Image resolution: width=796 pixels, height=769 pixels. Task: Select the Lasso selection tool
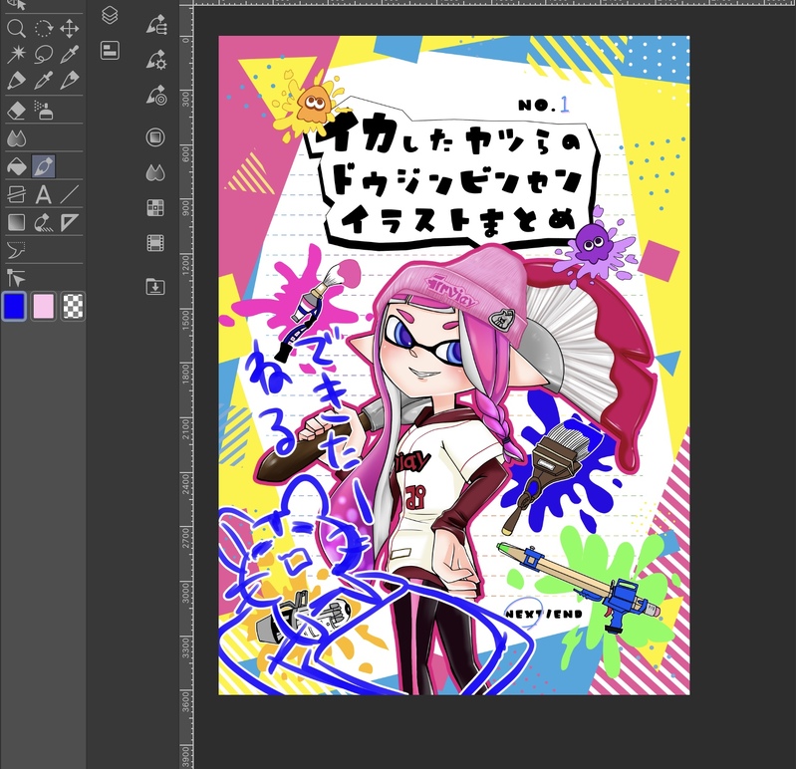coord(43,55)
